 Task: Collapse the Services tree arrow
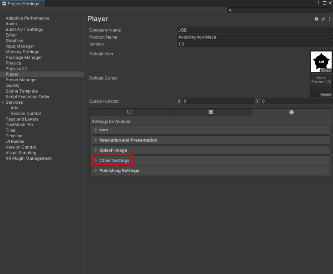point(3,102)
